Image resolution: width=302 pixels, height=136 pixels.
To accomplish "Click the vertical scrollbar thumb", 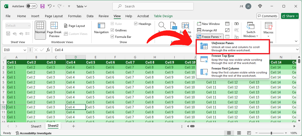I will (x=299, y=61).
